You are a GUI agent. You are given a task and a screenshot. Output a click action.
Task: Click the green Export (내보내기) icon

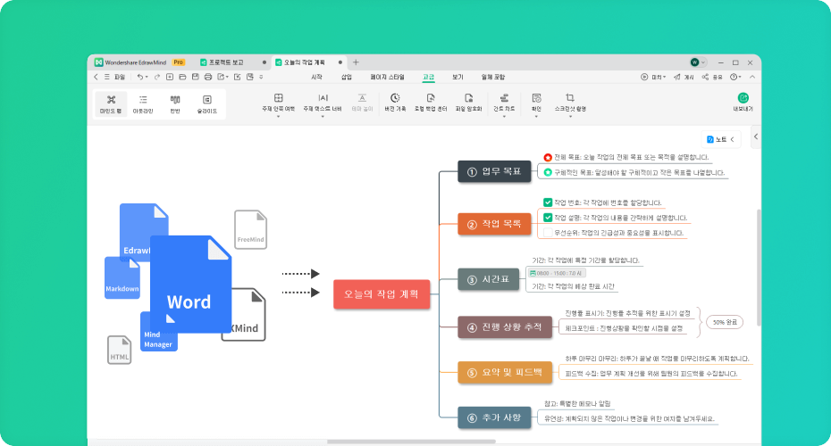[743, 98]
